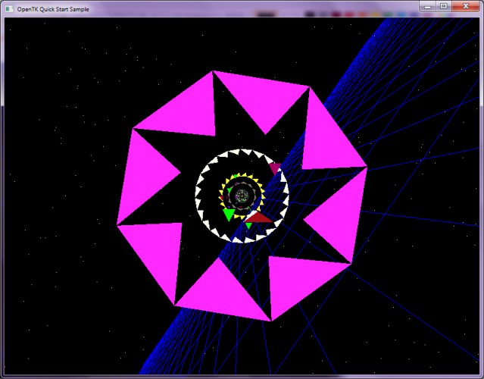Click the OpenTK application icon in title bar

click(x=9, y=9)
